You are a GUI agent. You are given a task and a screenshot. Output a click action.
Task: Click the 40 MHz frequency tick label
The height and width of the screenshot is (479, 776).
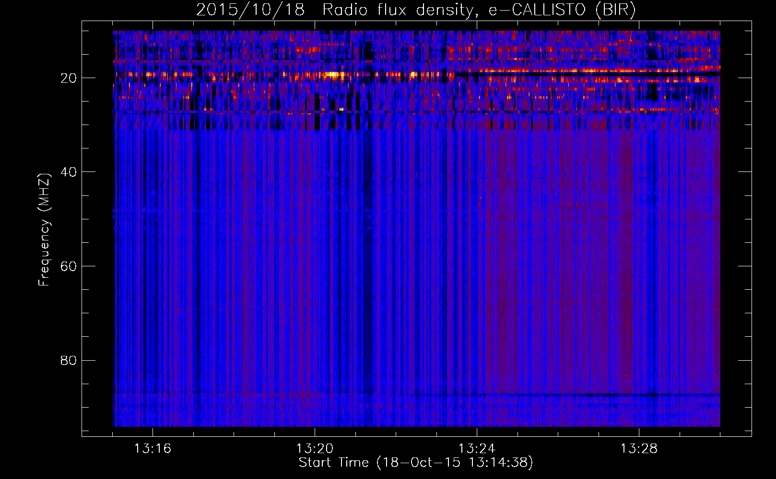click(x=69, y=172)
